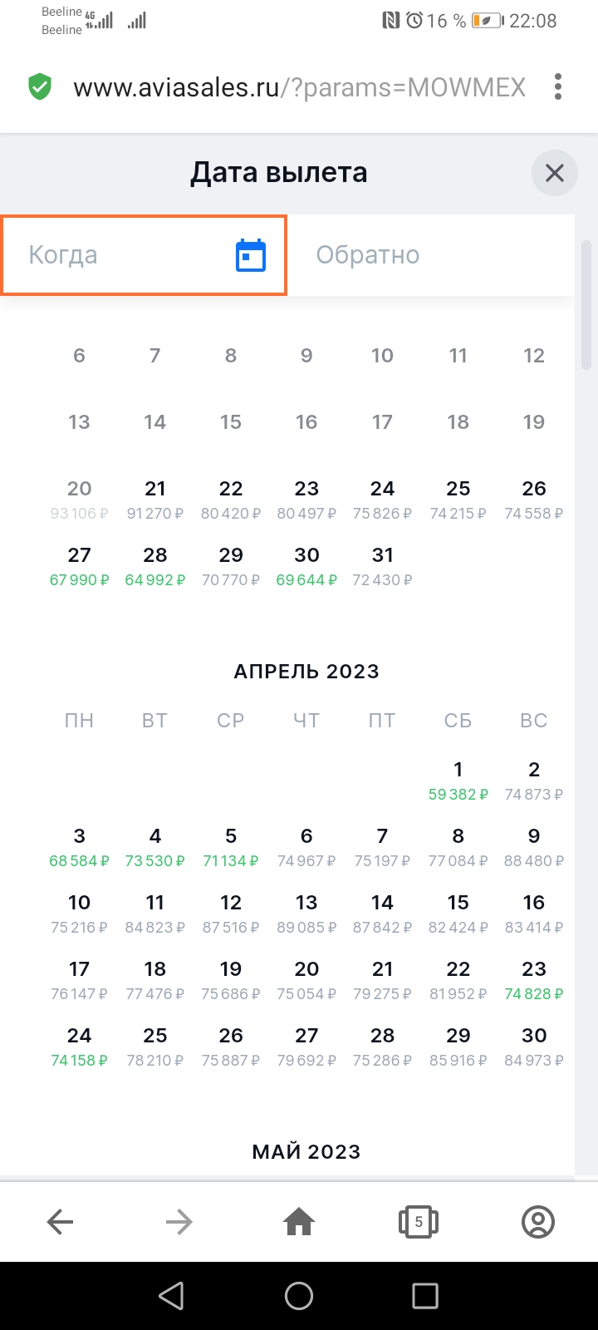Select March 27 priced 67 990 ₽
Viewport: 598px width, 1330px height.
pos(79,566)
